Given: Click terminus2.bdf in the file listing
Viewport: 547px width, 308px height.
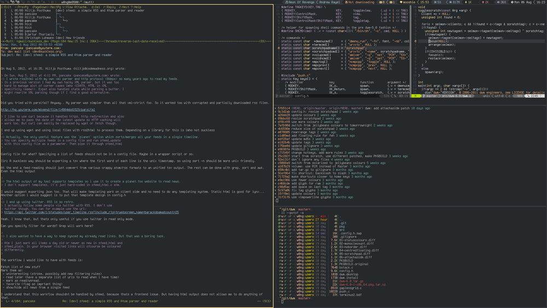Looking at the screenshot, I should click(350, 295).
